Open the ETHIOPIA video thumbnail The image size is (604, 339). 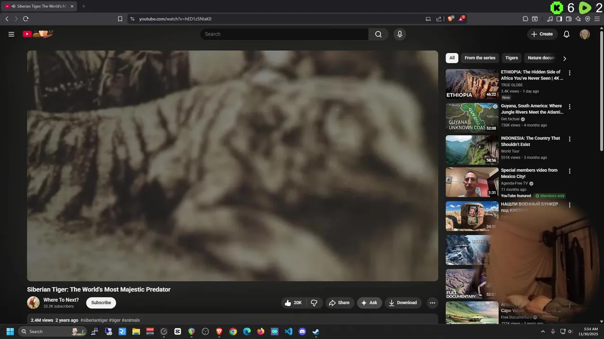click(472, 84)
